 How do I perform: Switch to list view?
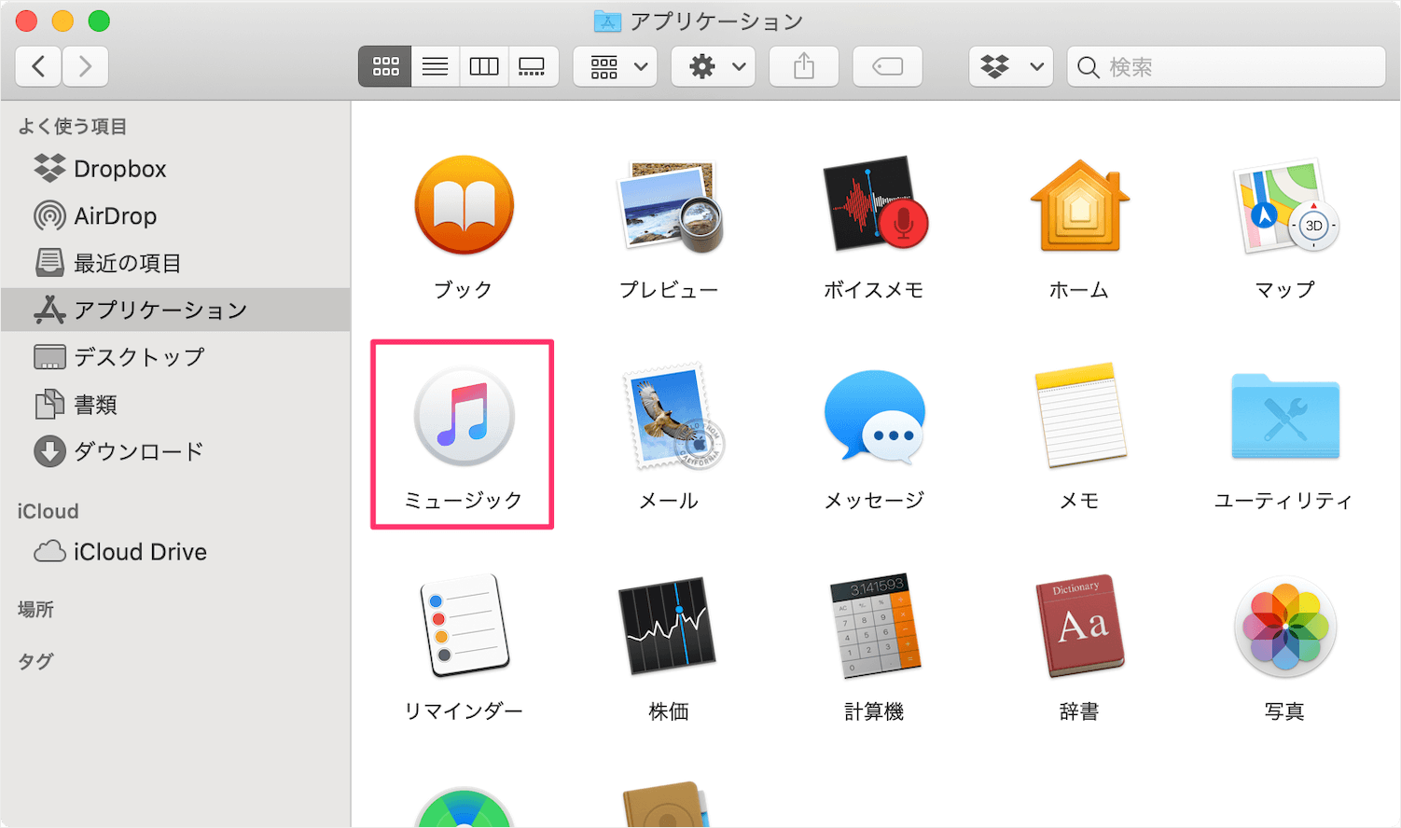tap(435, 66)
